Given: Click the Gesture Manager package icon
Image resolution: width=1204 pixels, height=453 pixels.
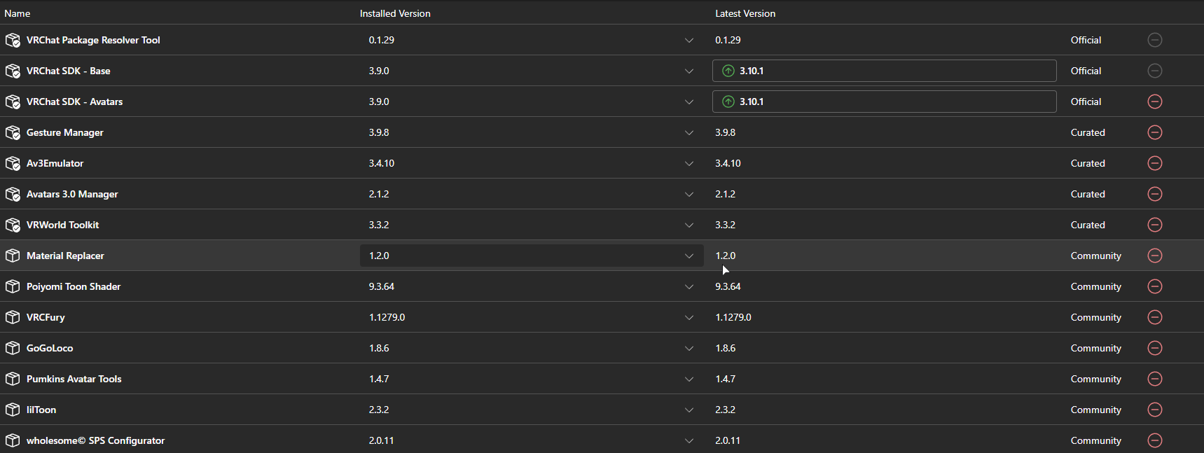Looking at the screenshot, I should pyautogui.click(x=13, y=132).
